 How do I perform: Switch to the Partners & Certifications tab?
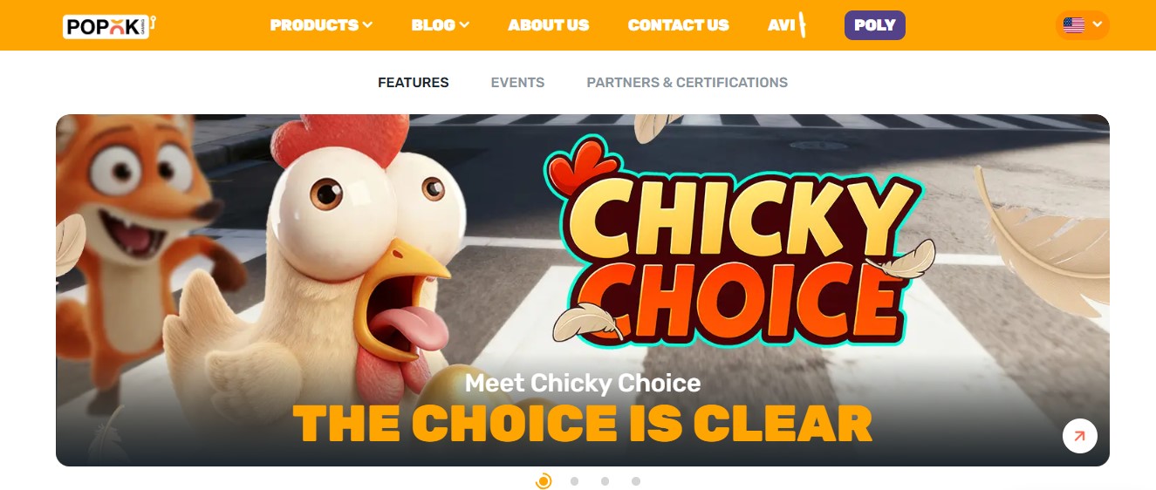pos(687,83)
